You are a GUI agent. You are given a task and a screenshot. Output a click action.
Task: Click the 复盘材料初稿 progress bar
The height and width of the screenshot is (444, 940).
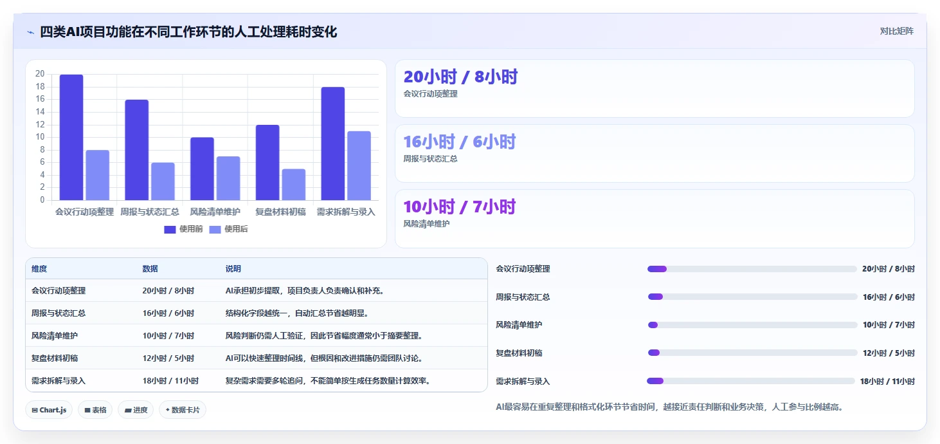point(752,353)
